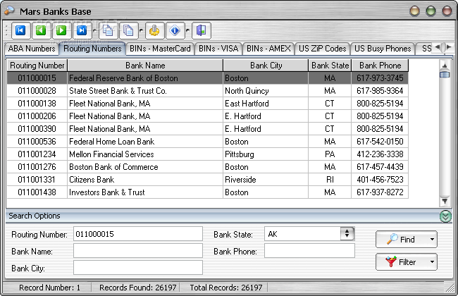458x296 pixels.
Task: Go to previous record green arrow
Action: tap(41, 30)
